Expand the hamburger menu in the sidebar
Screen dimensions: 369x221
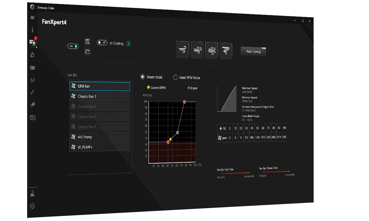pyautogui.click(x=32, y=17)
